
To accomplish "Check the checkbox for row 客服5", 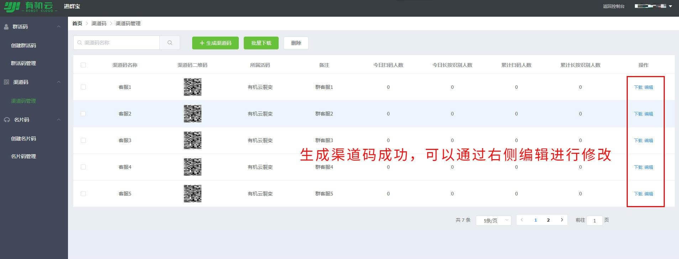I will tap(83, 194).
